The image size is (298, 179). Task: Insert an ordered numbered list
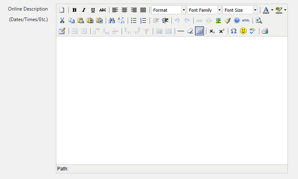coord(143,20)
